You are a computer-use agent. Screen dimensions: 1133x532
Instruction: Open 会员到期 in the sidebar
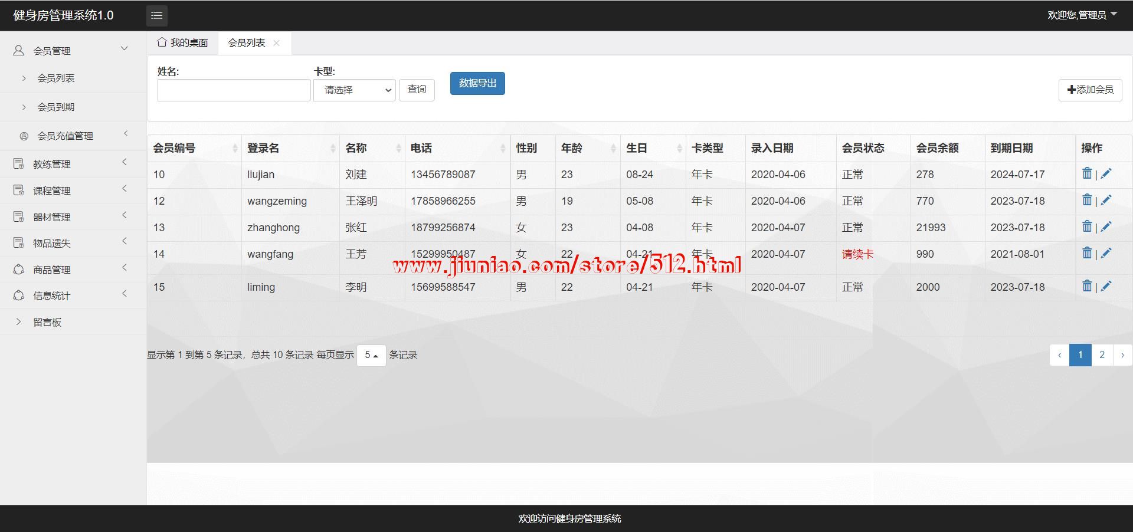pos(56,107)
